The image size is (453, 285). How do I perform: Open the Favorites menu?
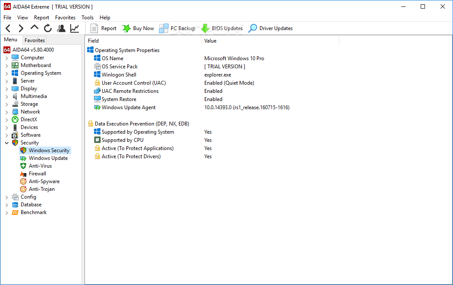click(65, 18)
